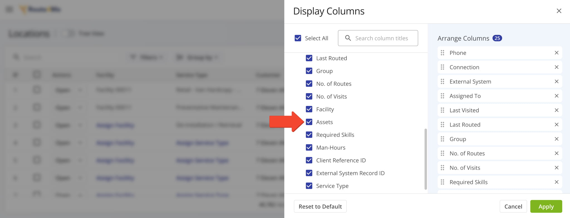Remove Last Routed from arranged columns
The image size is (570, 218).
tap(557, 125)
